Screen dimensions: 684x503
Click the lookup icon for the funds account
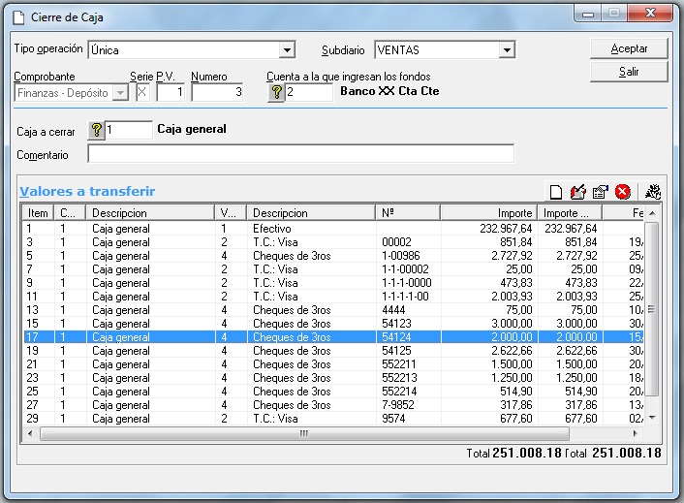point(276,92)
